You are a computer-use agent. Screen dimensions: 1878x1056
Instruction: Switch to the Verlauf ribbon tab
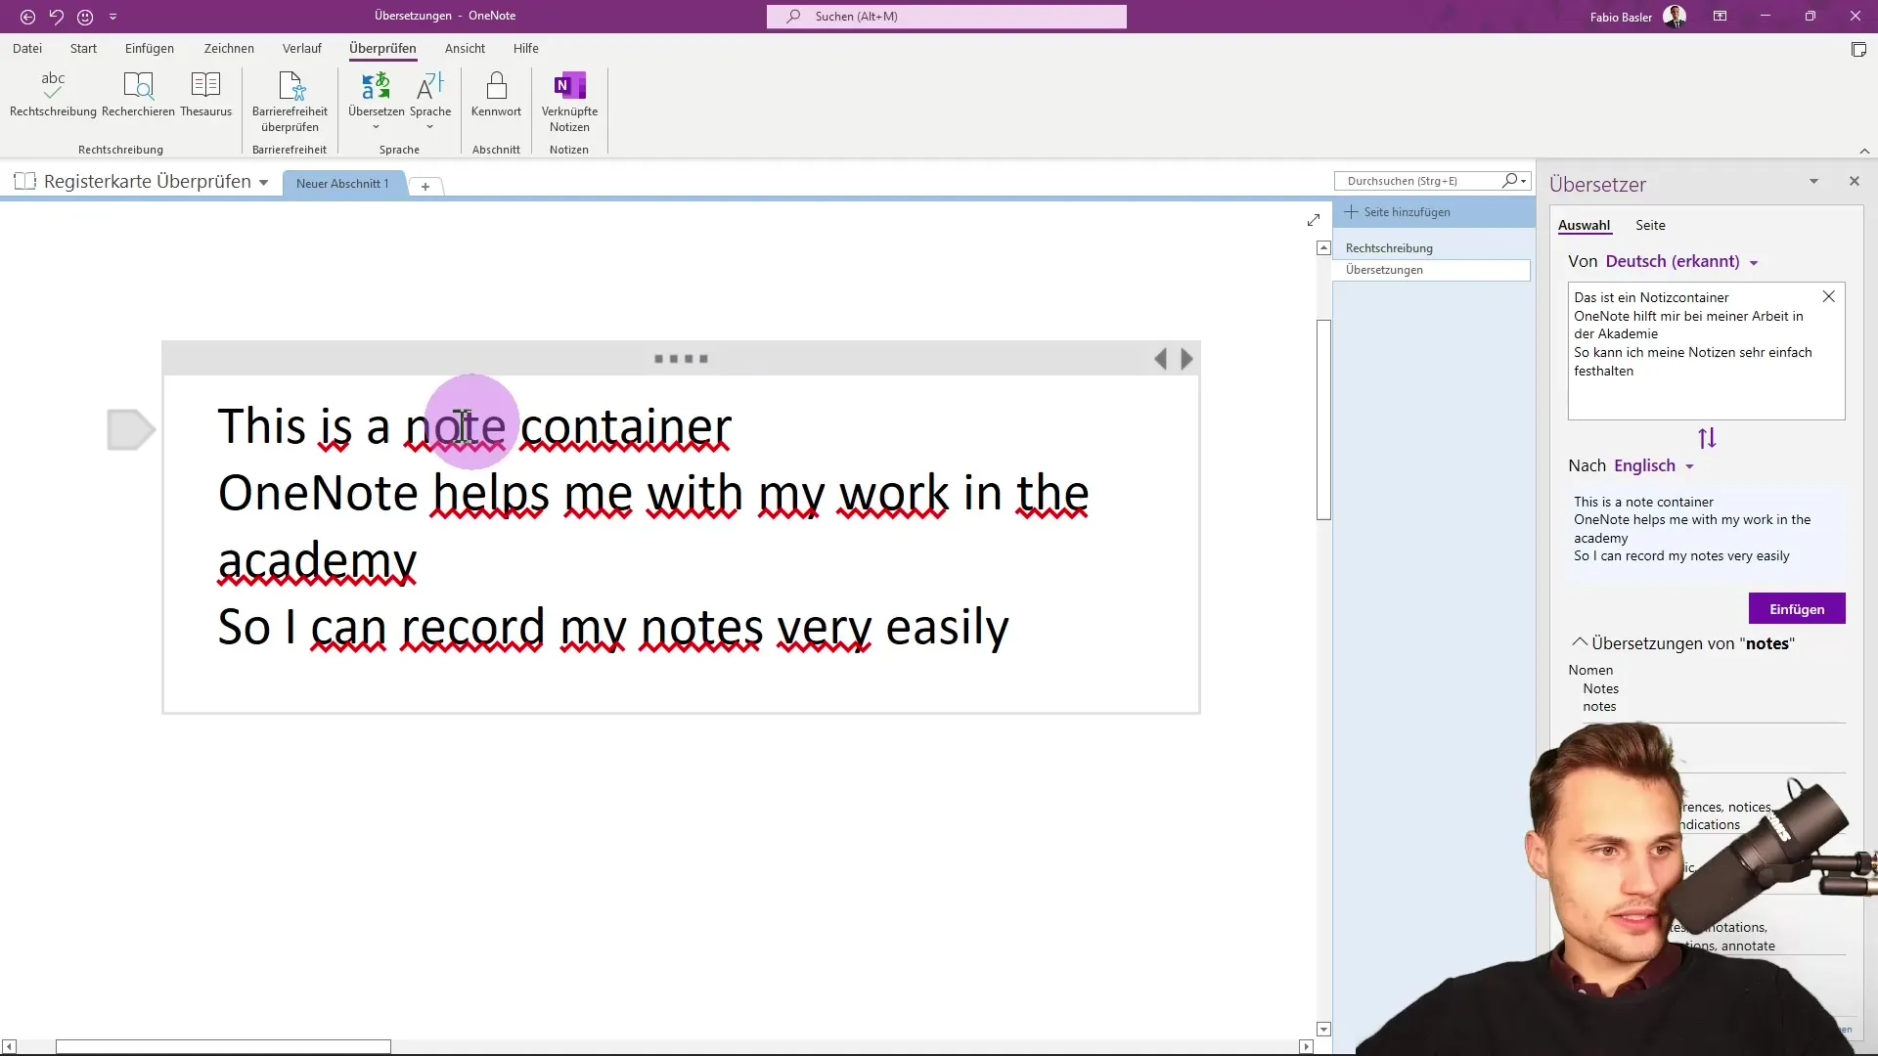[302, 48]
